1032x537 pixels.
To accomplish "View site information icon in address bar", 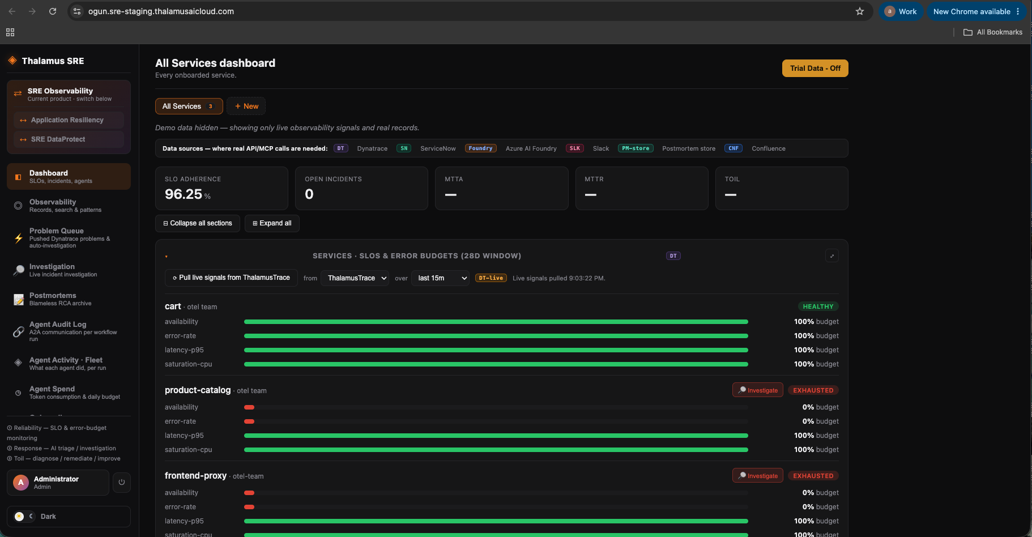I will point(77,11).
